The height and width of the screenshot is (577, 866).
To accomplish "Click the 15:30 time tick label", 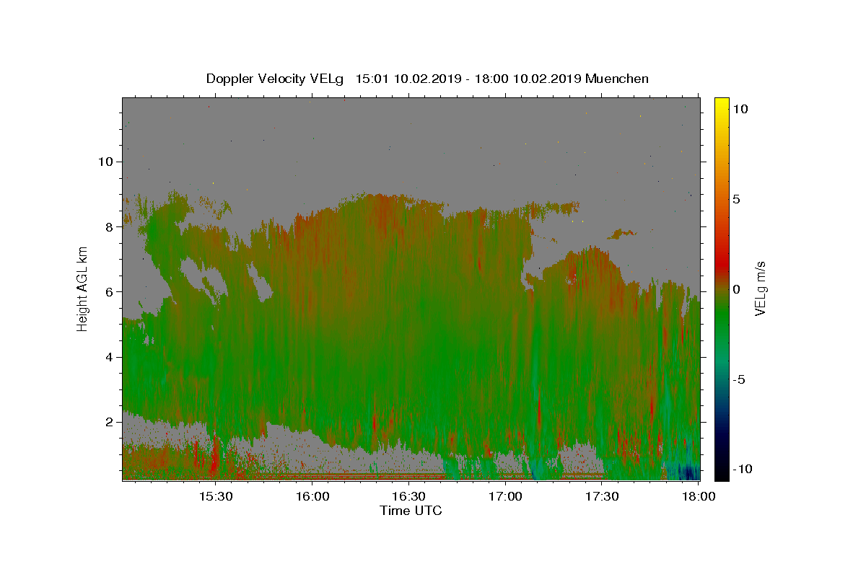I will pyautogui.click(x=216, y=496).
